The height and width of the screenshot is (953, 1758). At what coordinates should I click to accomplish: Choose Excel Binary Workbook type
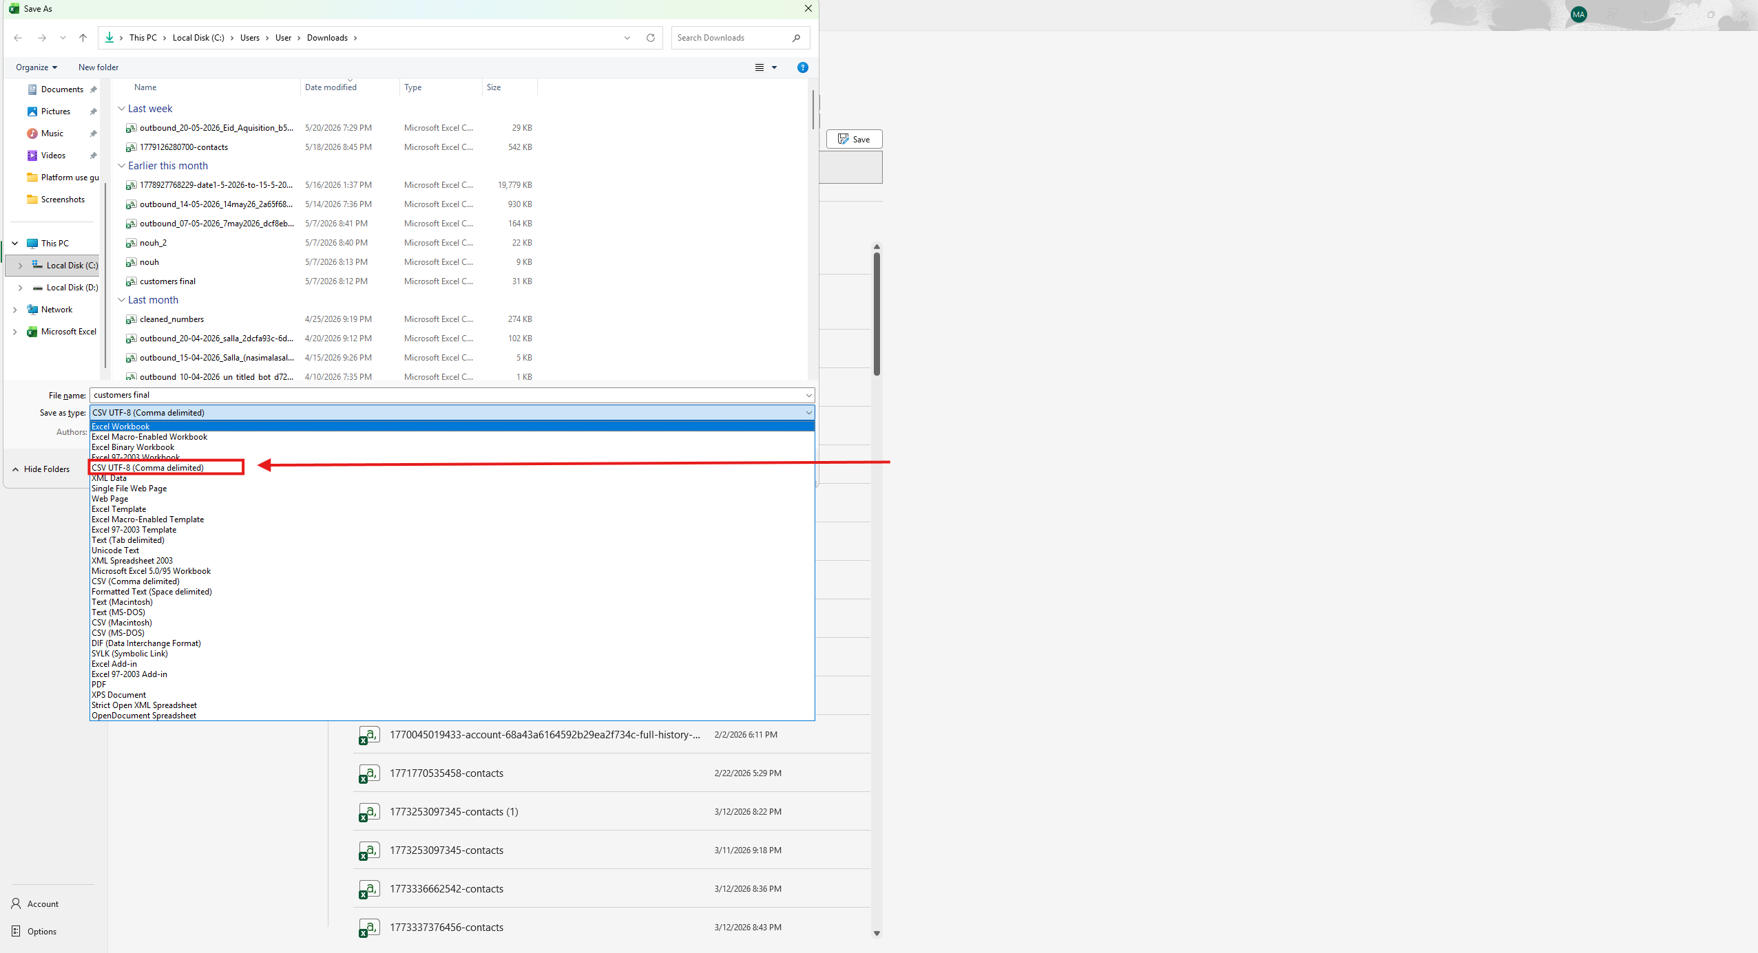[452, 447]
